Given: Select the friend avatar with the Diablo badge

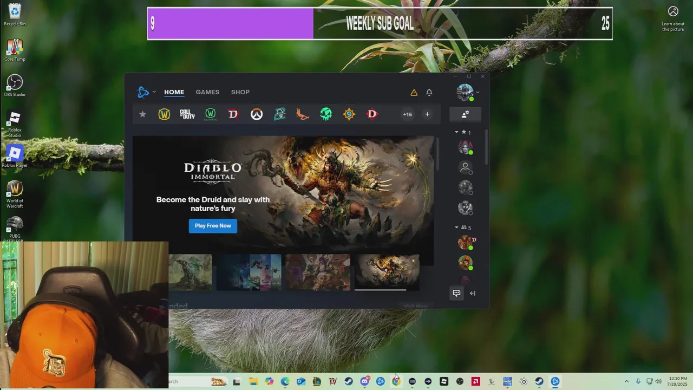Looking at the screenshot, I should (x=466, y=242).
